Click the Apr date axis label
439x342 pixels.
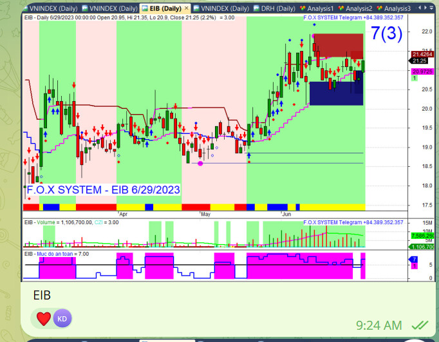123,214
